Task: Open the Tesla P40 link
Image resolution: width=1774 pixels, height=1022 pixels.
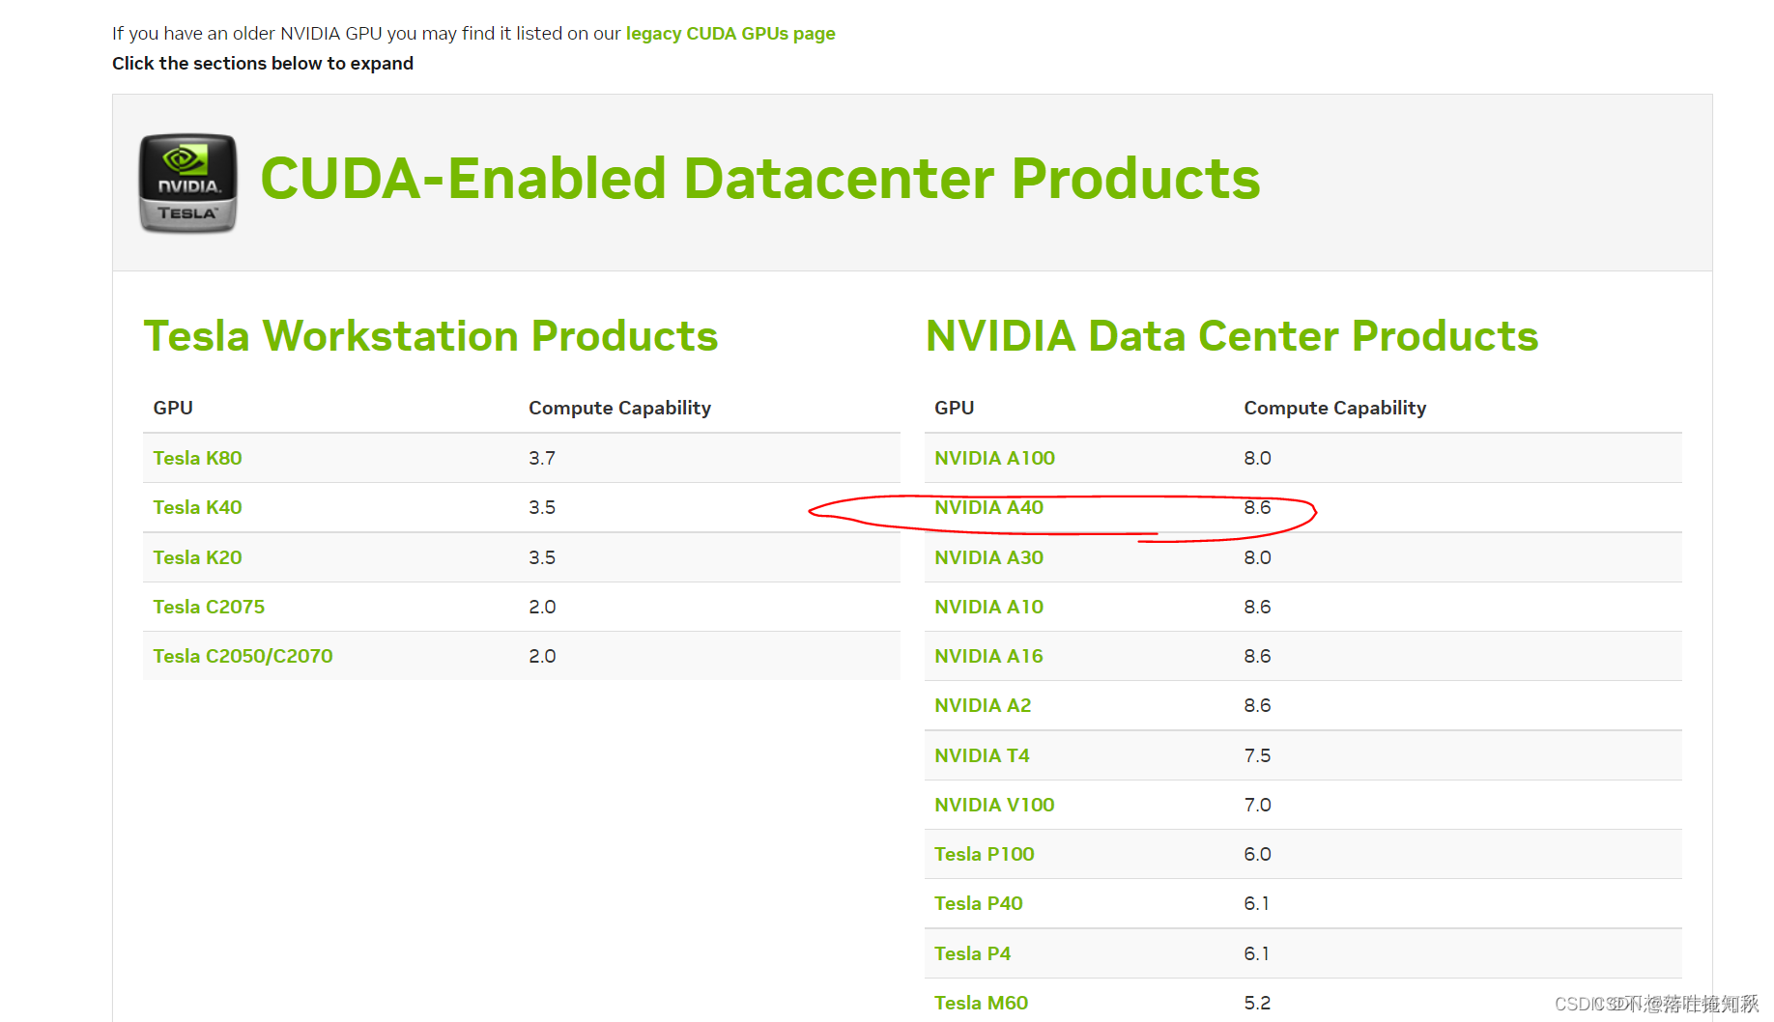Action: 978,903
